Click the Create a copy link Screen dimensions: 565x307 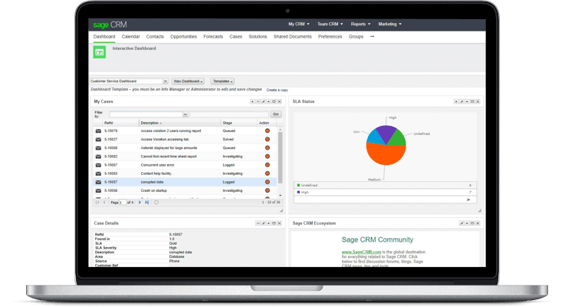[x=277, y=90]
